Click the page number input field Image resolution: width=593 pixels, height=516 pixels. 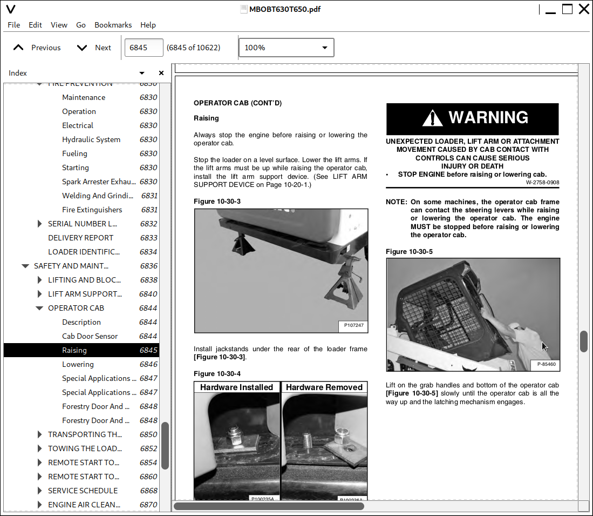pyautogui.click(x=144, y=48)
